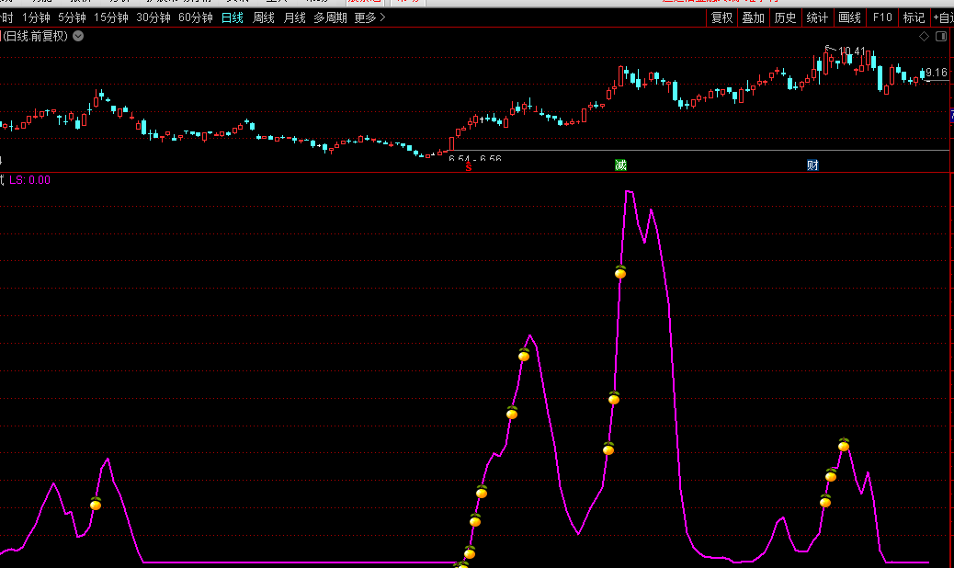
Task: Click the gold marker atop the rightmost peak
Action: click(844, 445)
